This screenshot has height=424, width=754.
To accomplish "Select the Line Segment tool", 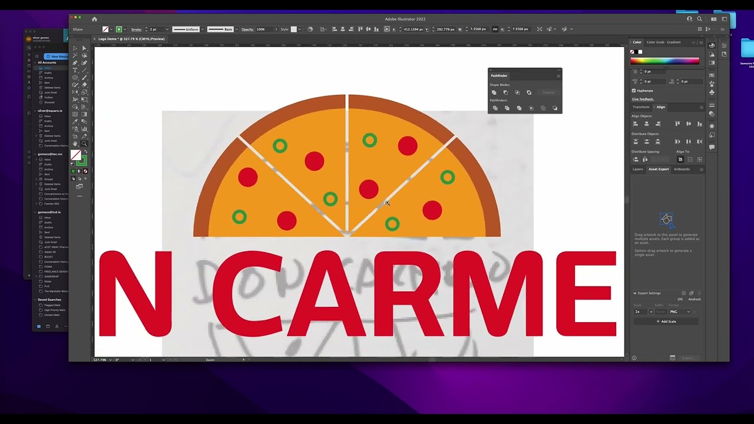I will point(84,70).
